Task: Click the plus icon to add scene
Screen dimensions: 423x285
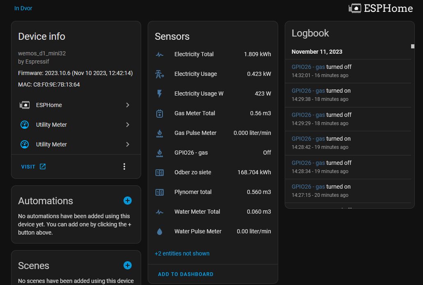Action: 128,265
